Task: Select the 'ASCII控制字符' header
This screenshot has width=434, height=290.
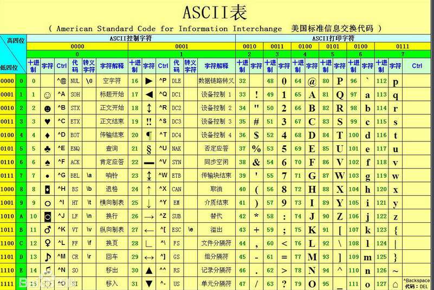Action: (x=131, y=38)
